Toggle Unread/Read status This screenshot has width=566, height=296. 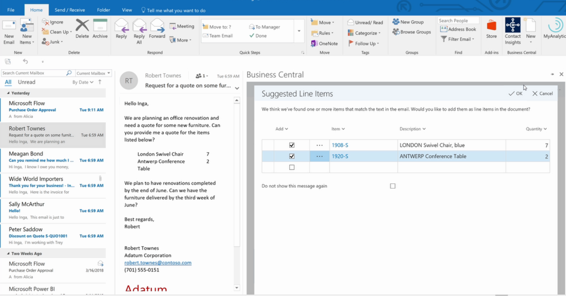point(365,22)
